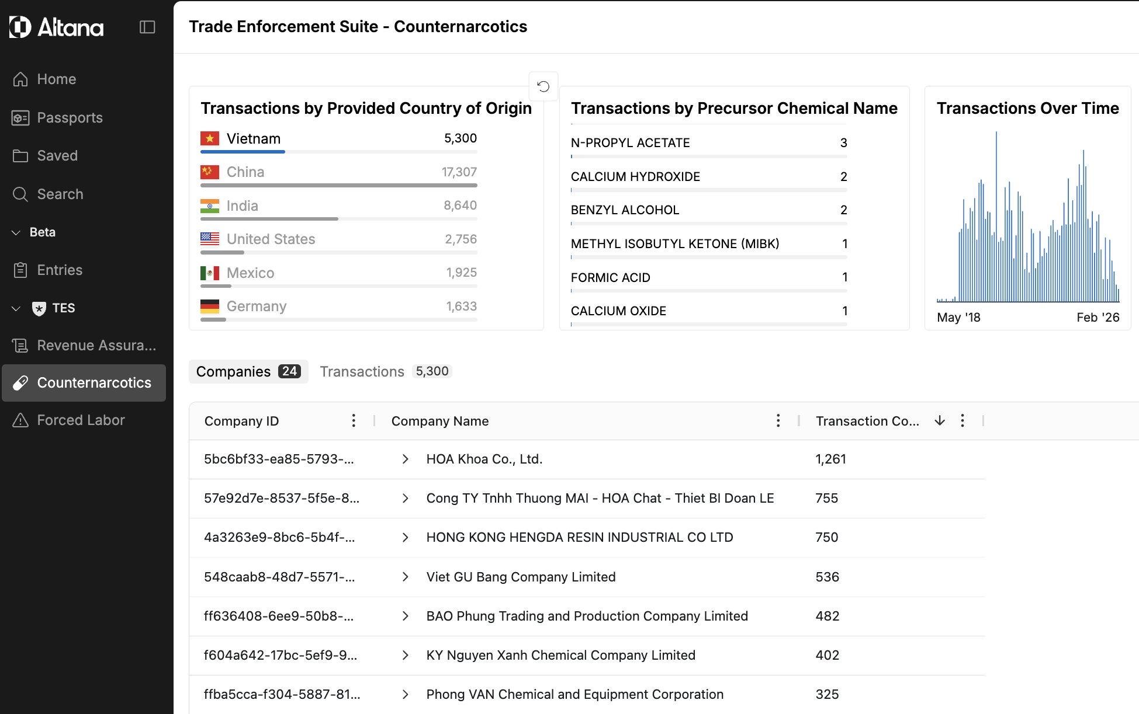Click transaction count 1,261
The width and height of the screenshot is (1139, 714).
pos(830,459)
